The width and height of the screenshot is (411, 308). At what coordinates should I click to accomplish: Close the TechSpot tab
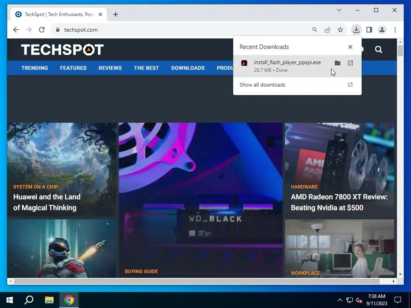100,14
